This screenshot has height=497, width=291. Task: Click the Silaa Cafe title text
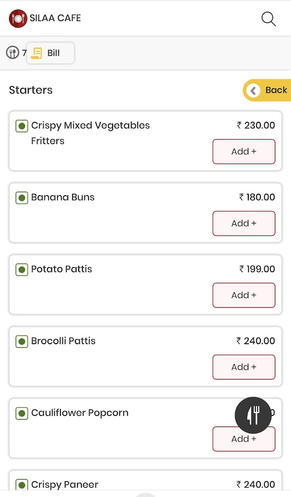55,18
